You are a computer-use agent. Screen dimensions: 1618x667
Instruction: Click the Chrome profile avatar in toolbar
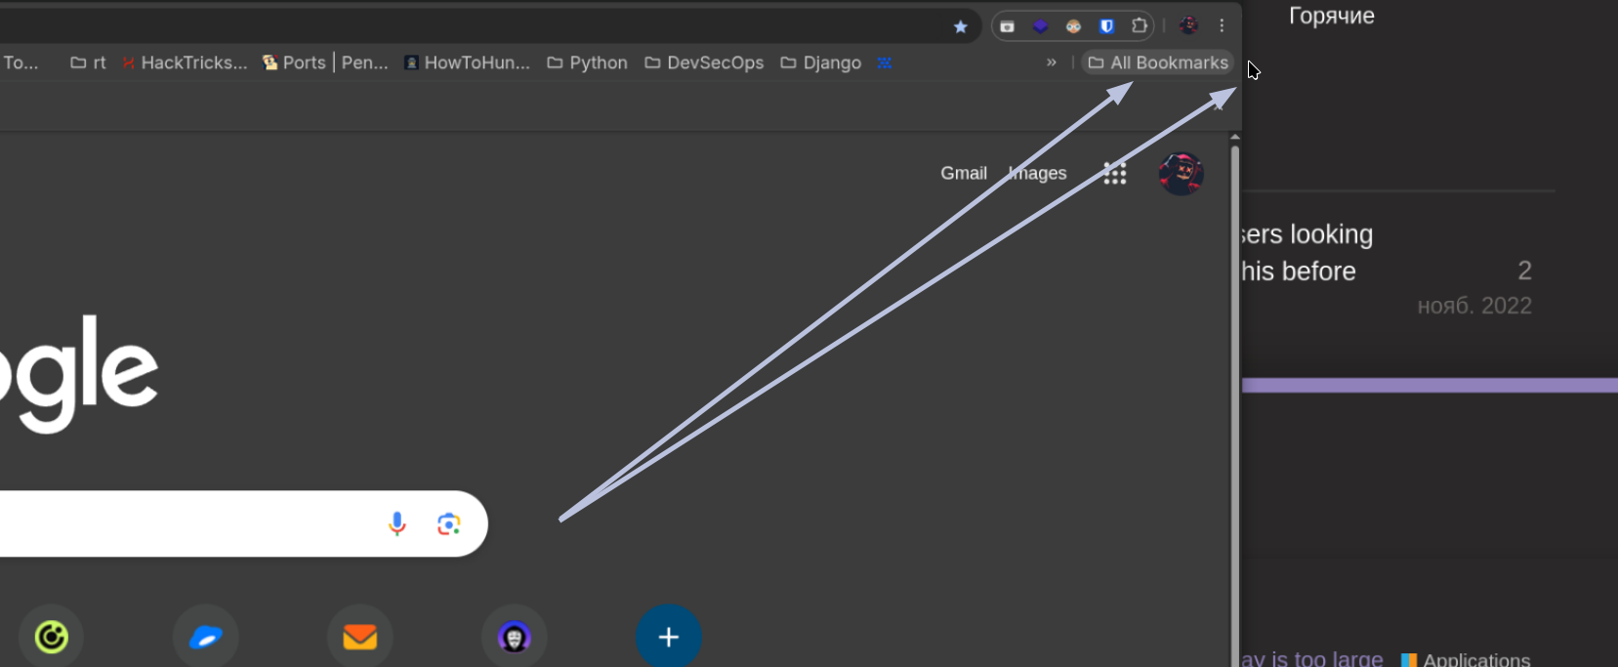pyautogui.click(x=1188, y=26)
